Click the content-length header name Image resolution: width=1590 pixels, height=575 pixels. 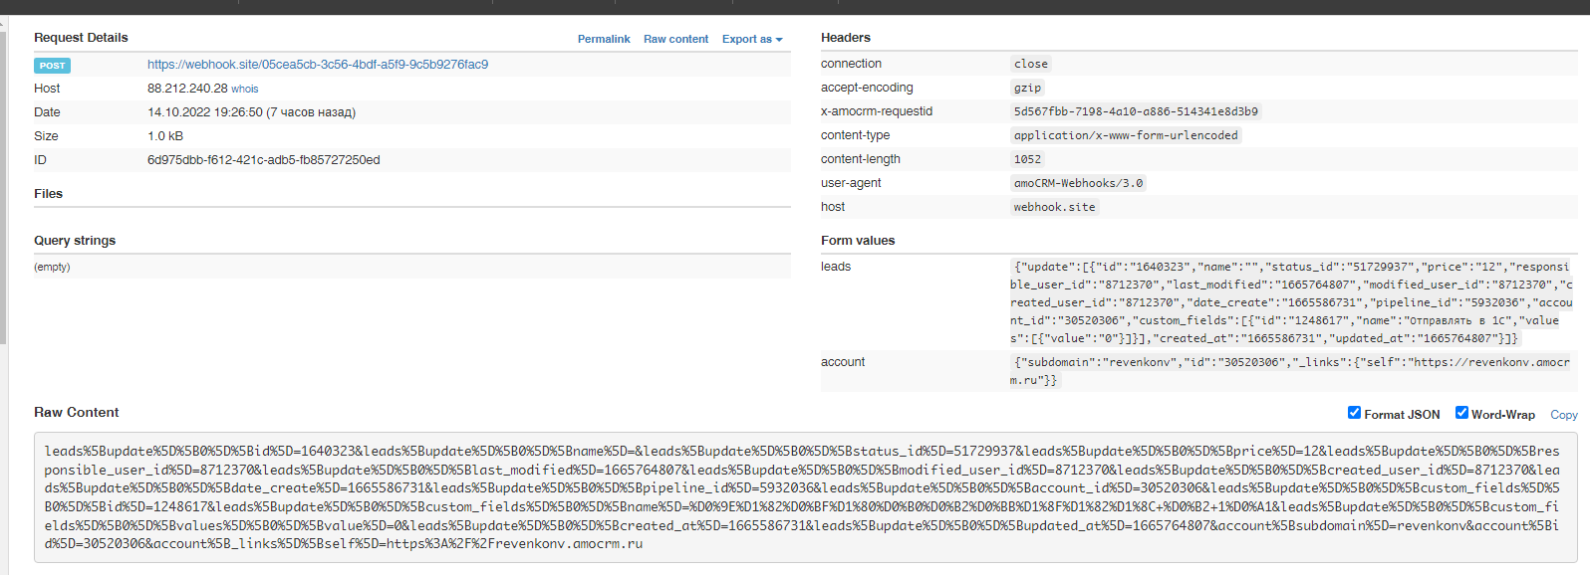point(861,159)
